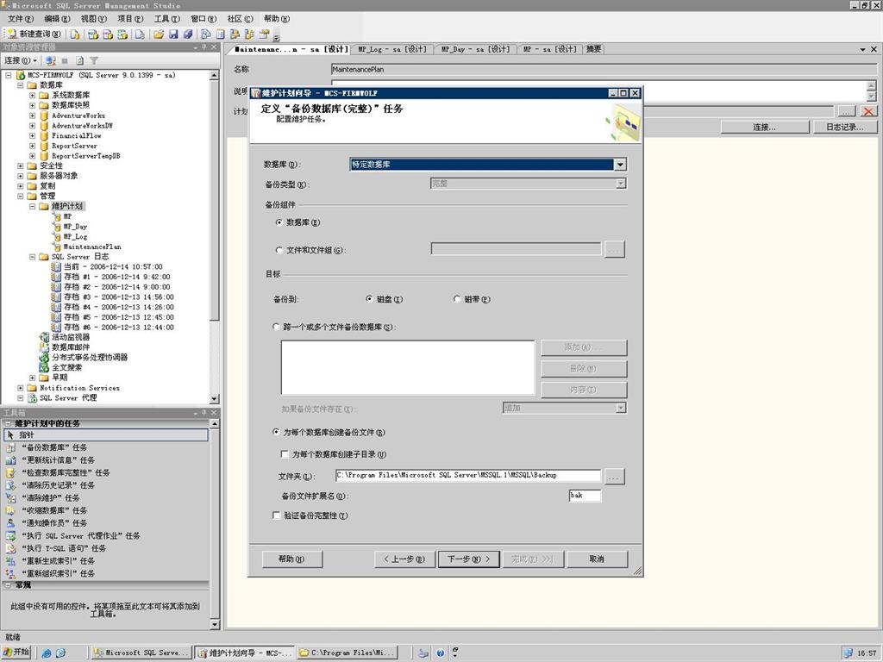
Task: Choose 为每个数据库创建备份文件(R) radio option
Action: (x=276, y=433)
